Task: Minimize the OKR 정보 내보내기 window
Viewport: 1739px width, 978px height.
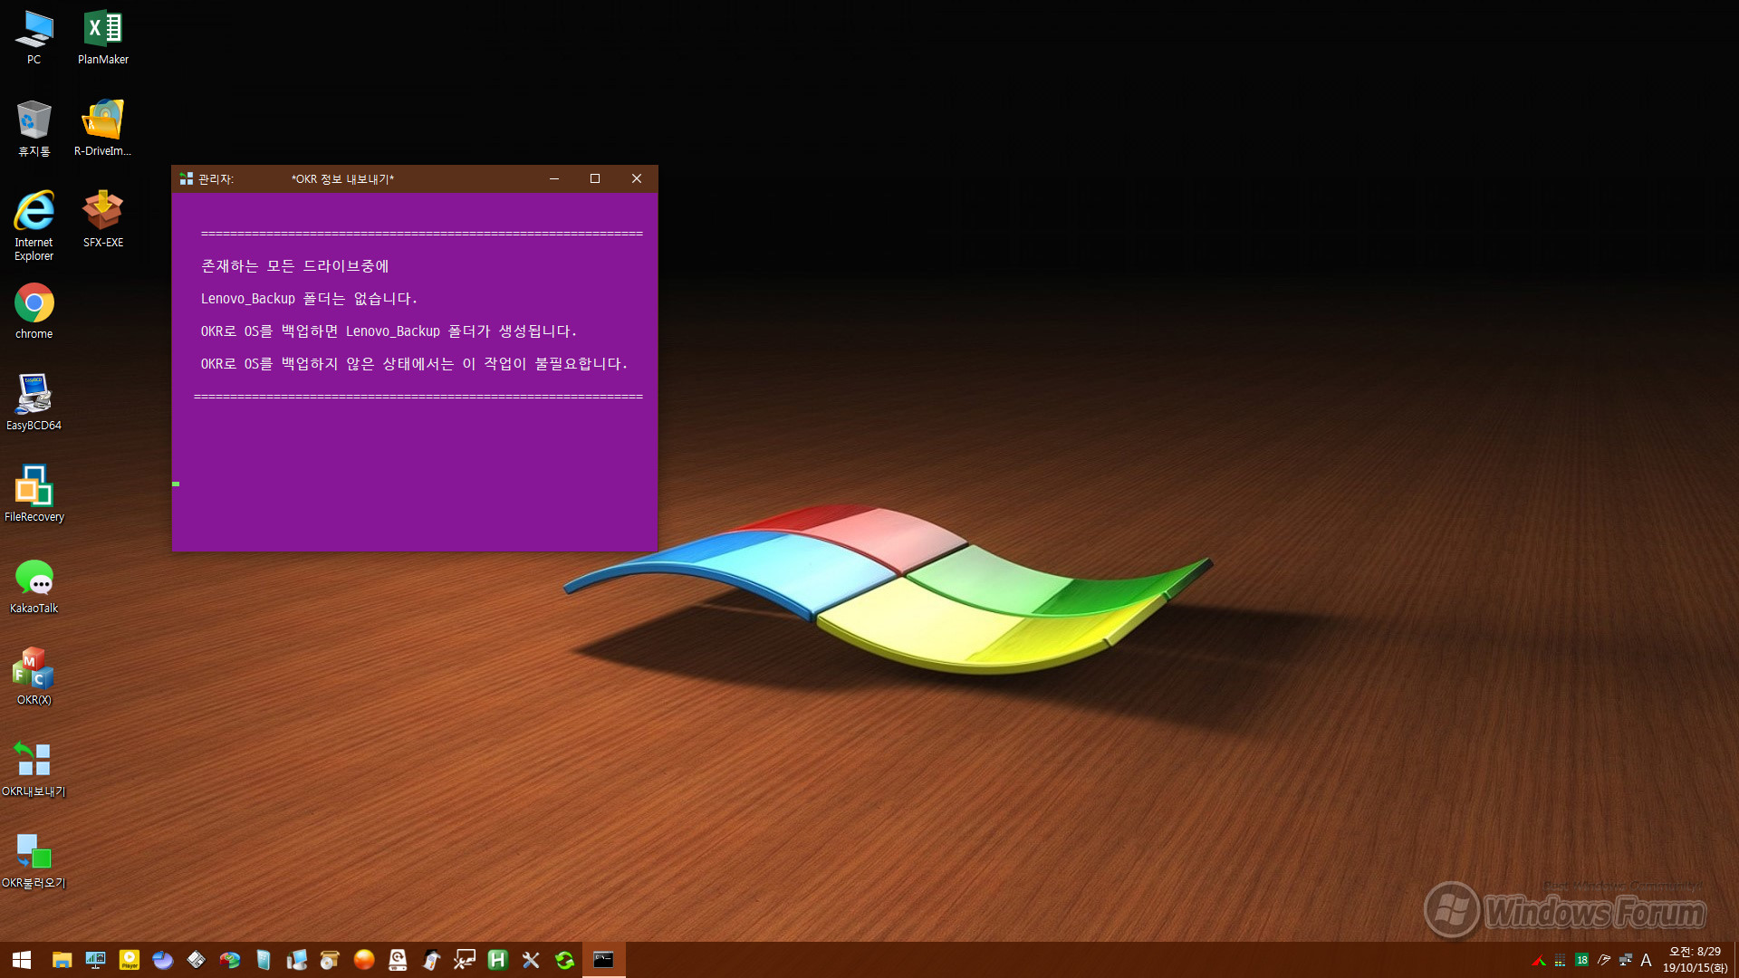Action: coord(554,178)
